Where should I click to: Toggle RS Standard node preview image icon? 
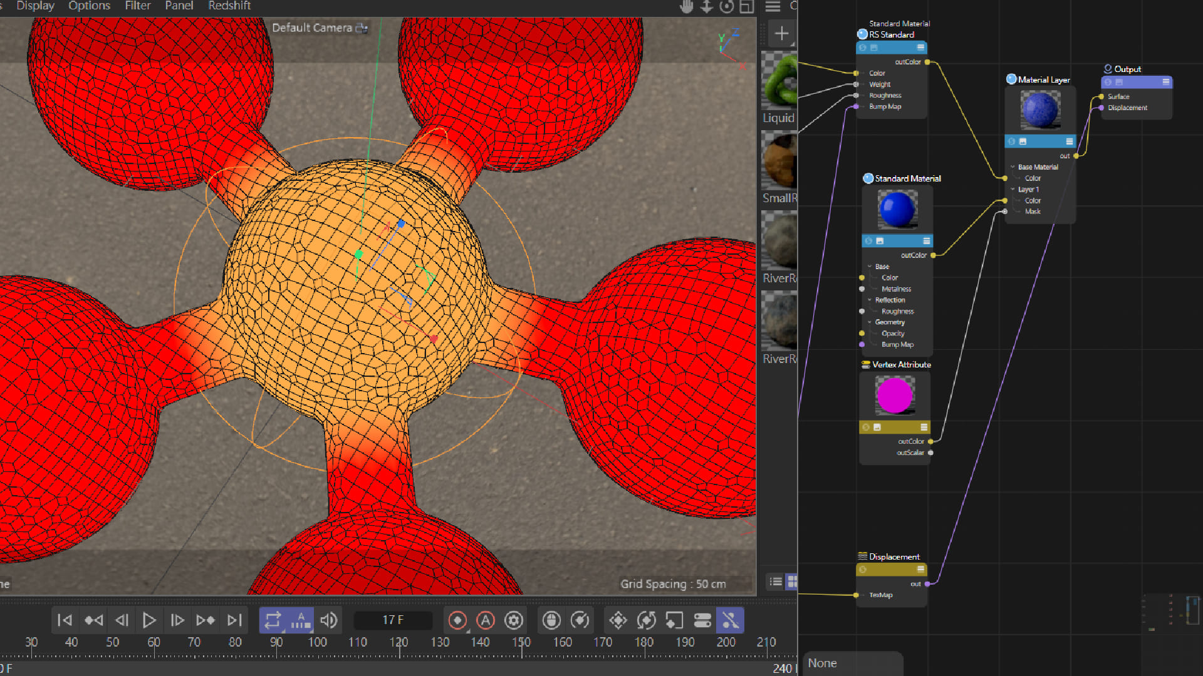click(x=874, y=48)
